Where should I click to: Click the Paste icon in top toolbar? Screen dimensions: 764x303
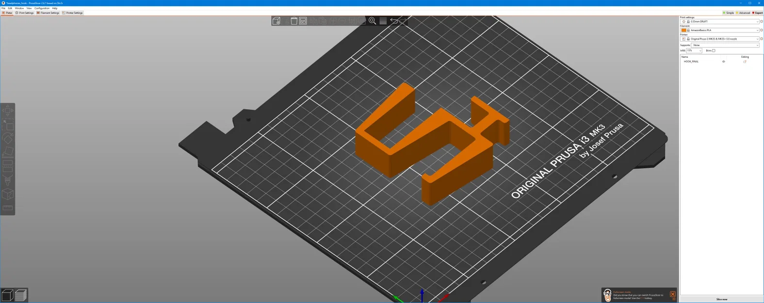click(x=323, y=21)
